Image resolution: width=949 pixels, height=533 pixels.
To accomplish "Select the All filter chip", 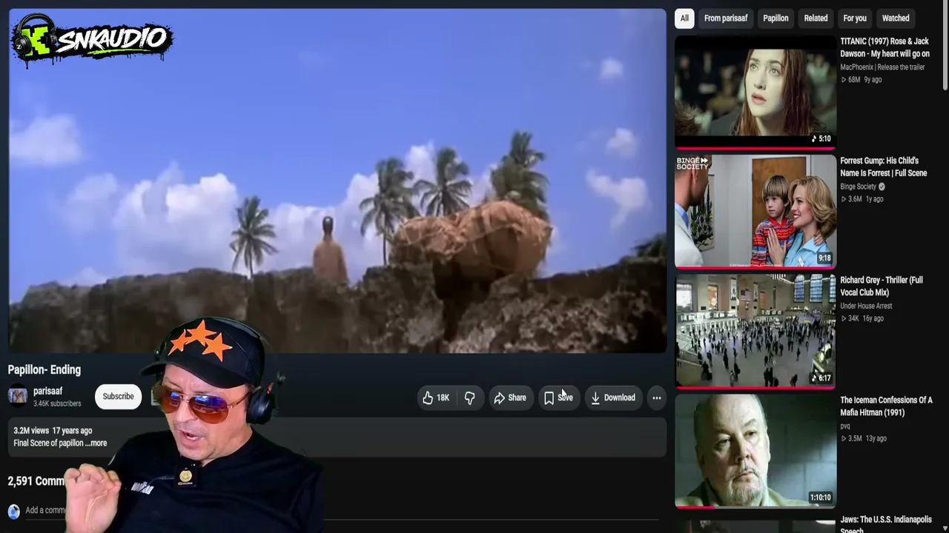I will [x=684, y=18].
